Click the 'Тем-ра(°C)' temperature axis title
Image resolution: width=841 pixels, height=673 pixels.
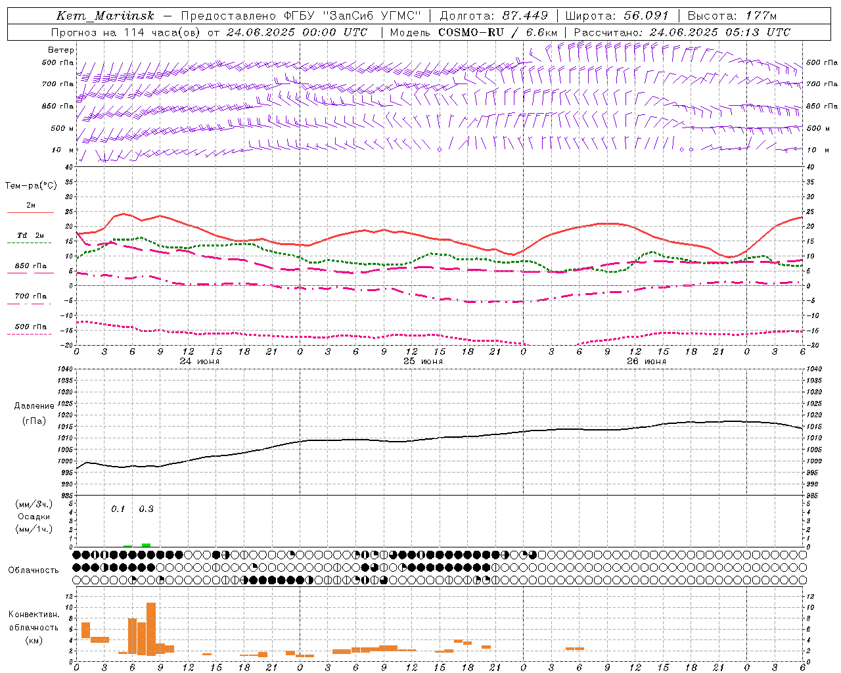[32, 186]
